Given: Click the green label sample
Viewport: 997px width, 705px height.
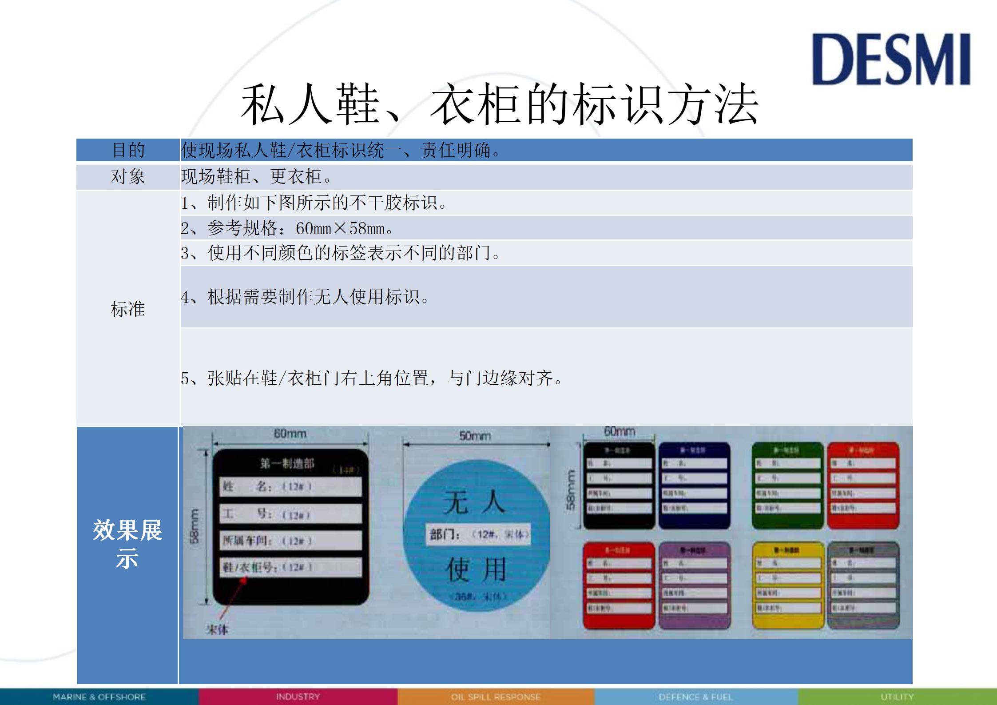Looking at the screenshot, I should click(788, 486).
